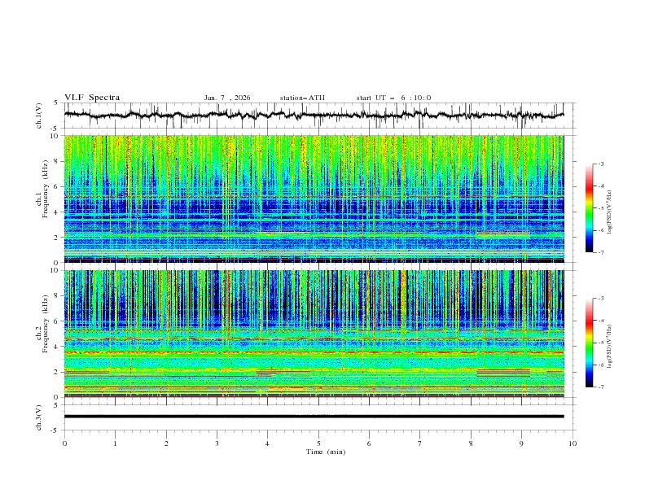Click the lower PSD color bar
Image resolution: width=645 pixels, height=498 pixels.
[589, 343]
